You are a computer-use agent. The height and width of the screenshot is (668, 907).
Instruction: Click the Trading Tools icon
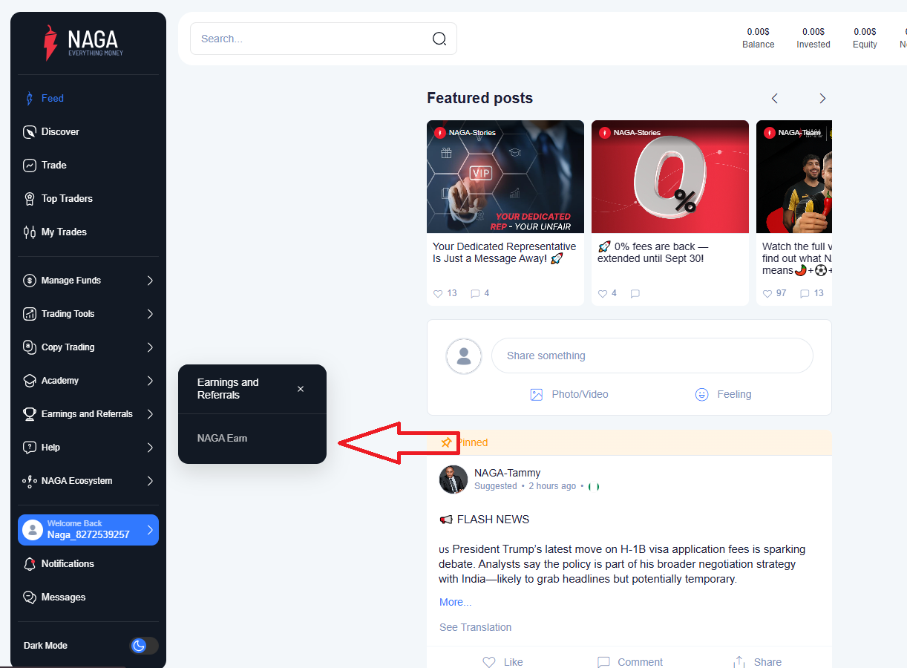pyautogui.click(x=30, y=314)
